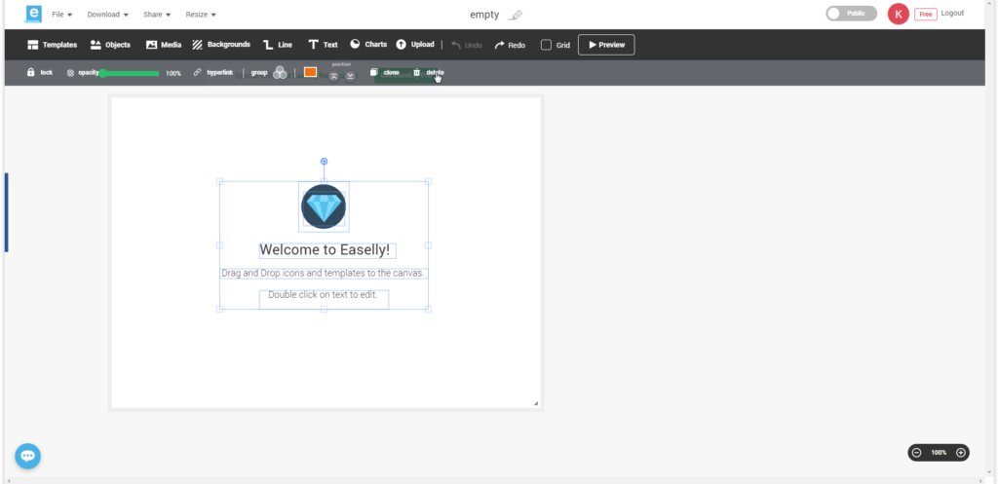Open the Objects panel
998x484 pixels.
[110, 45]
